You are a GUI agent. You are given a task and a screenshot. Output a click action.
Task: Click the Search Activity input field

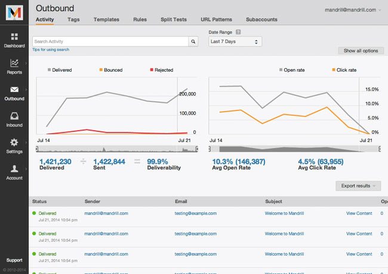[110, 42]
